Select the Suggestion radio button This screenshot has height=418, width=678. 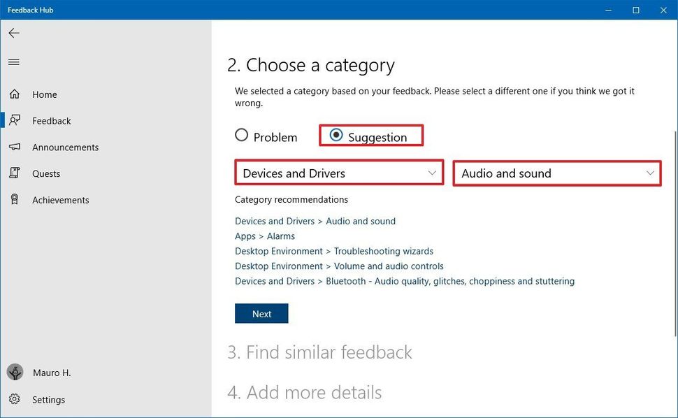(336, 135)
